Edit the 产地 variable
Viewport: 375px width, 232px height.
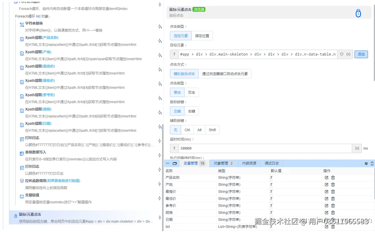(x=326, y=184)
